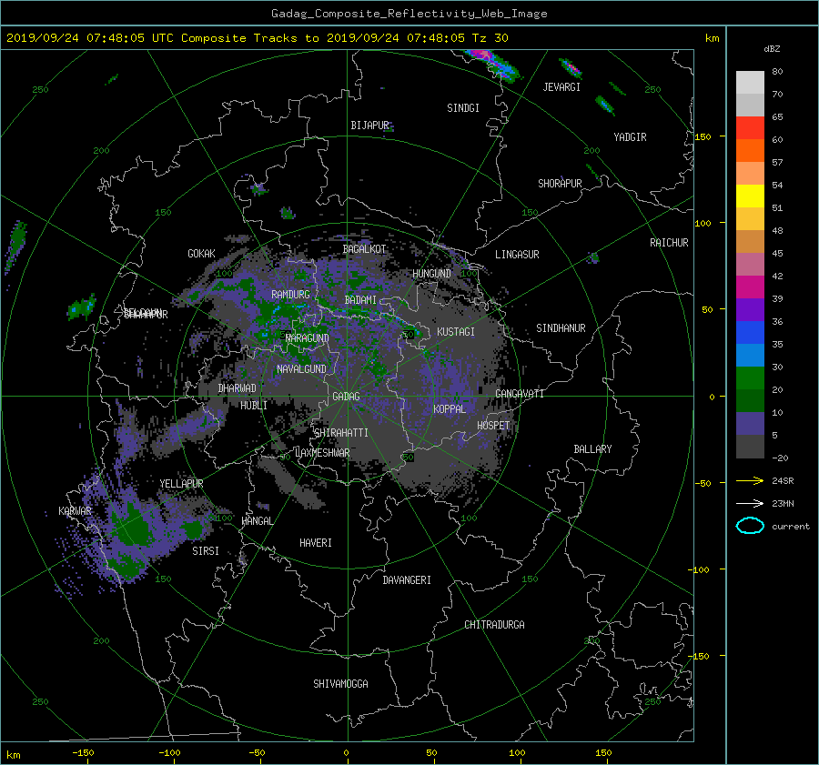Click the strong echo storm cell near JEVARGI
Viewport: 819px width, 765px height.
[x=571, y=68]
